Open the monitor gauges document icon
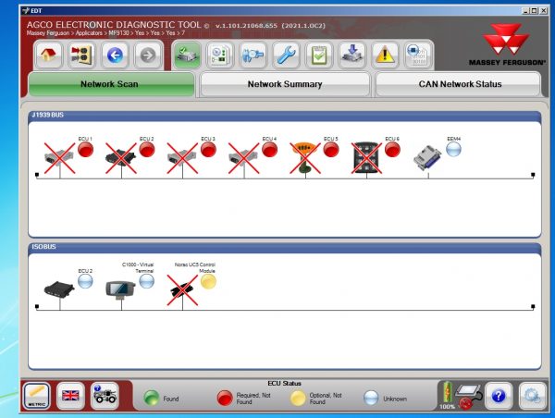555x418 pixels. click(220, 55)
